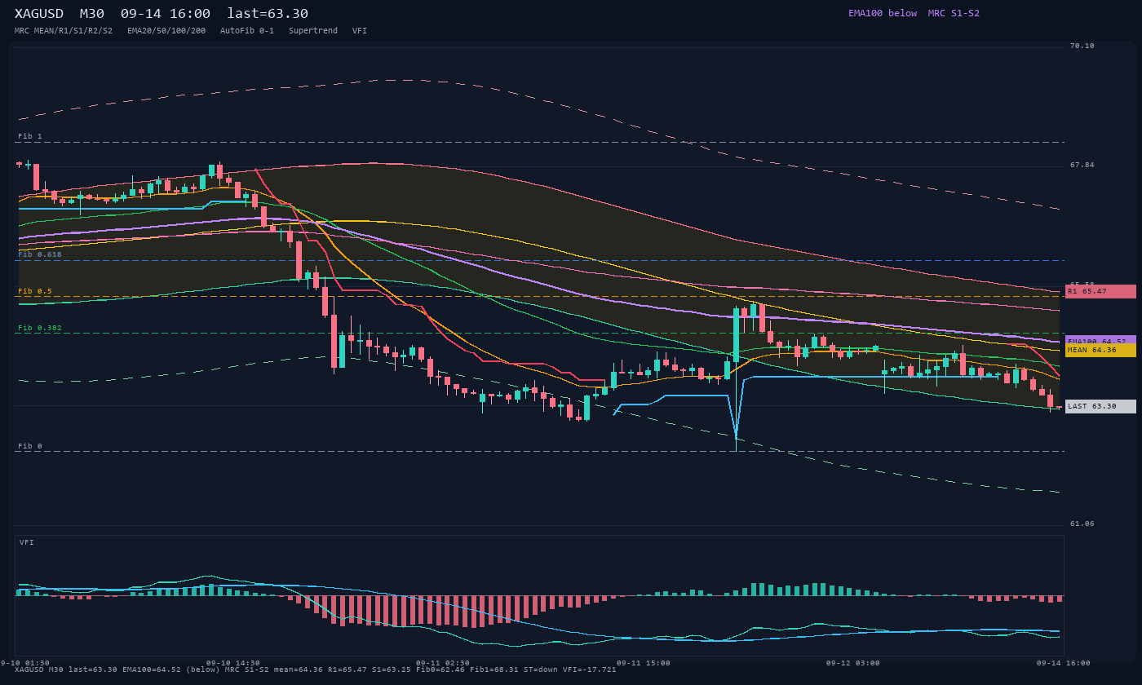
Task: Click the Fib 0.5 level label
Action: (x=35, y=291)
